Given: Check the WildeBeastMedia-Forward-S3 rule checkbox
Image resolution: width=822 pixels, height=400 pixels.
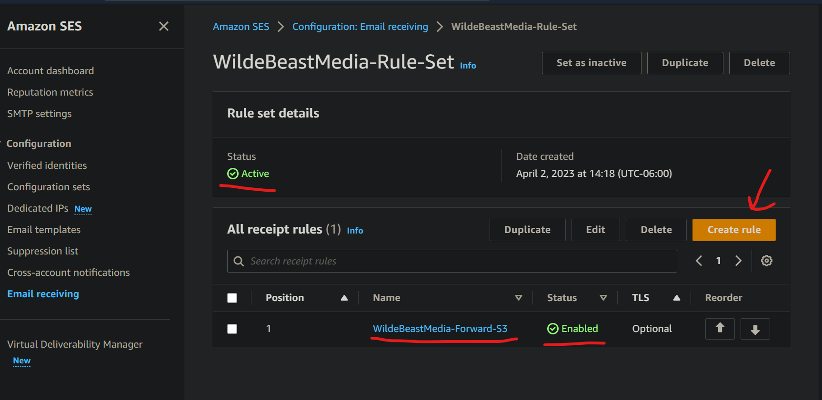Looking at the screenshot, I should [x=232, y=329].
